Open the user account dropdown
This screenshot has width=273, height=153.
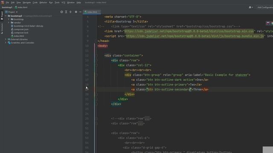[x=251, y=7]
